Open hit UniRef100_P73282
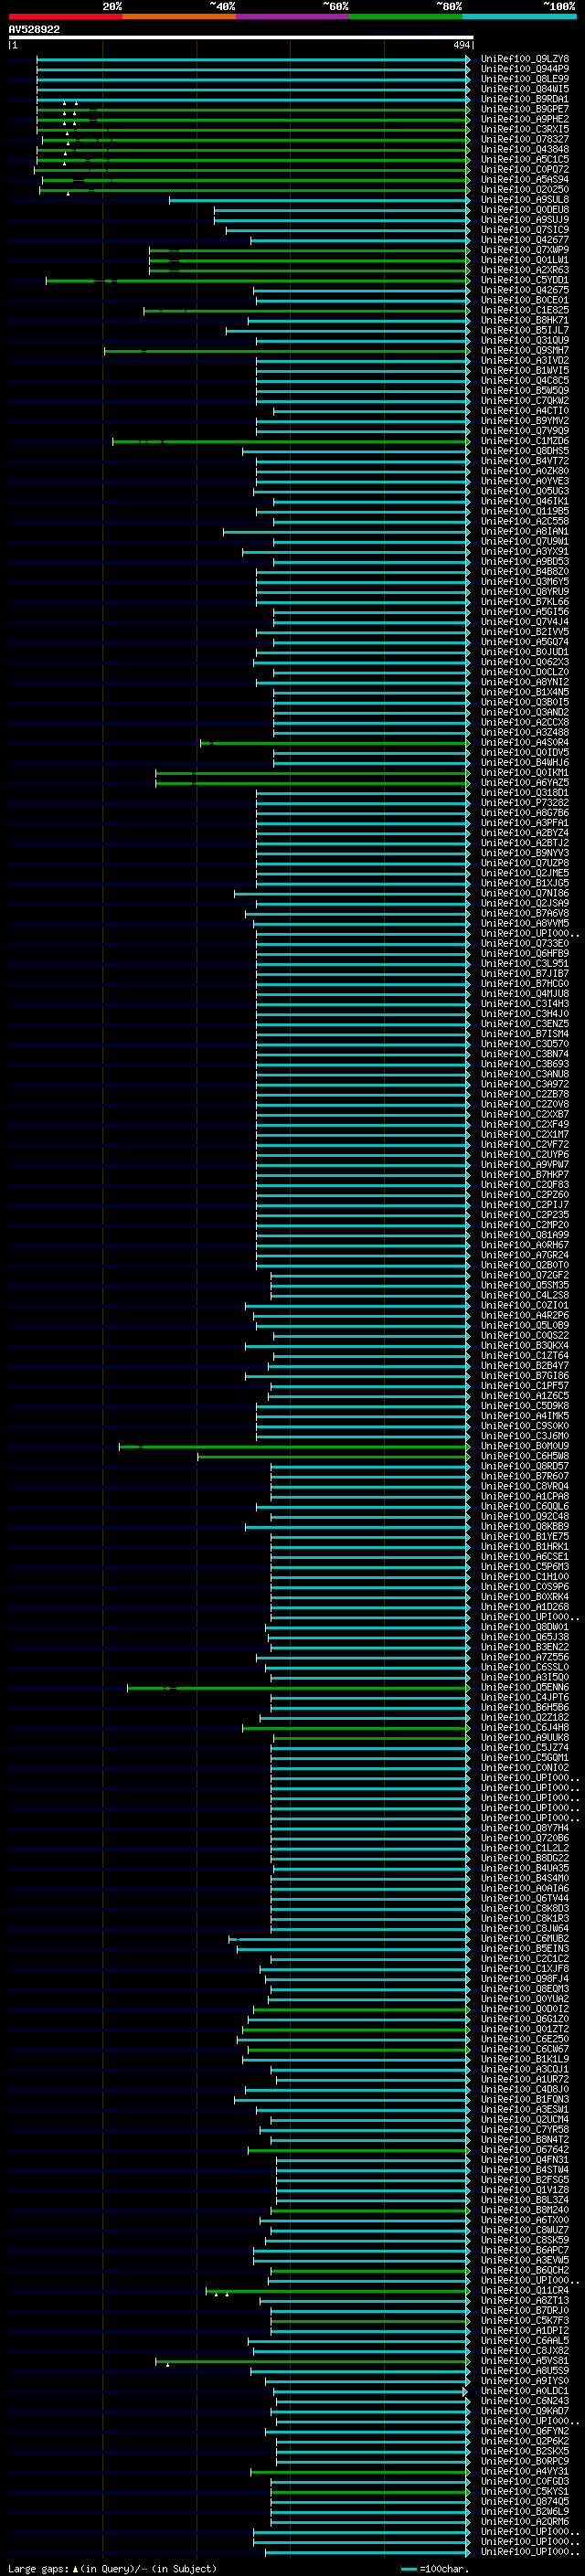Viewport: 585px width, 2576px height. [525, 803]
